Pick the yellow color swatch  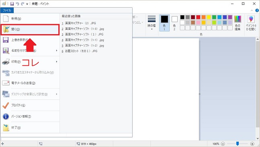(209, 17)
